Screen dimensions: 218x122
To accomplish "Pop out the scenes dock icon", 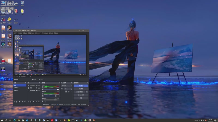I will click(25, 83).
